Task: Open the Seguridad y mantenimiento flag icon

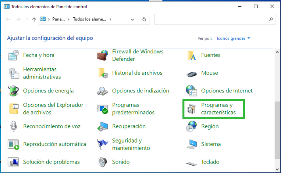Action: pos(103,144)
